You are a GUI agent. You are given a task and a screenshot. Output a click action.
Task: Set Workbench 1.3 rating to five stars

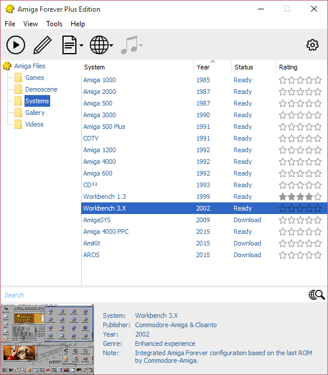coord(317,197)
